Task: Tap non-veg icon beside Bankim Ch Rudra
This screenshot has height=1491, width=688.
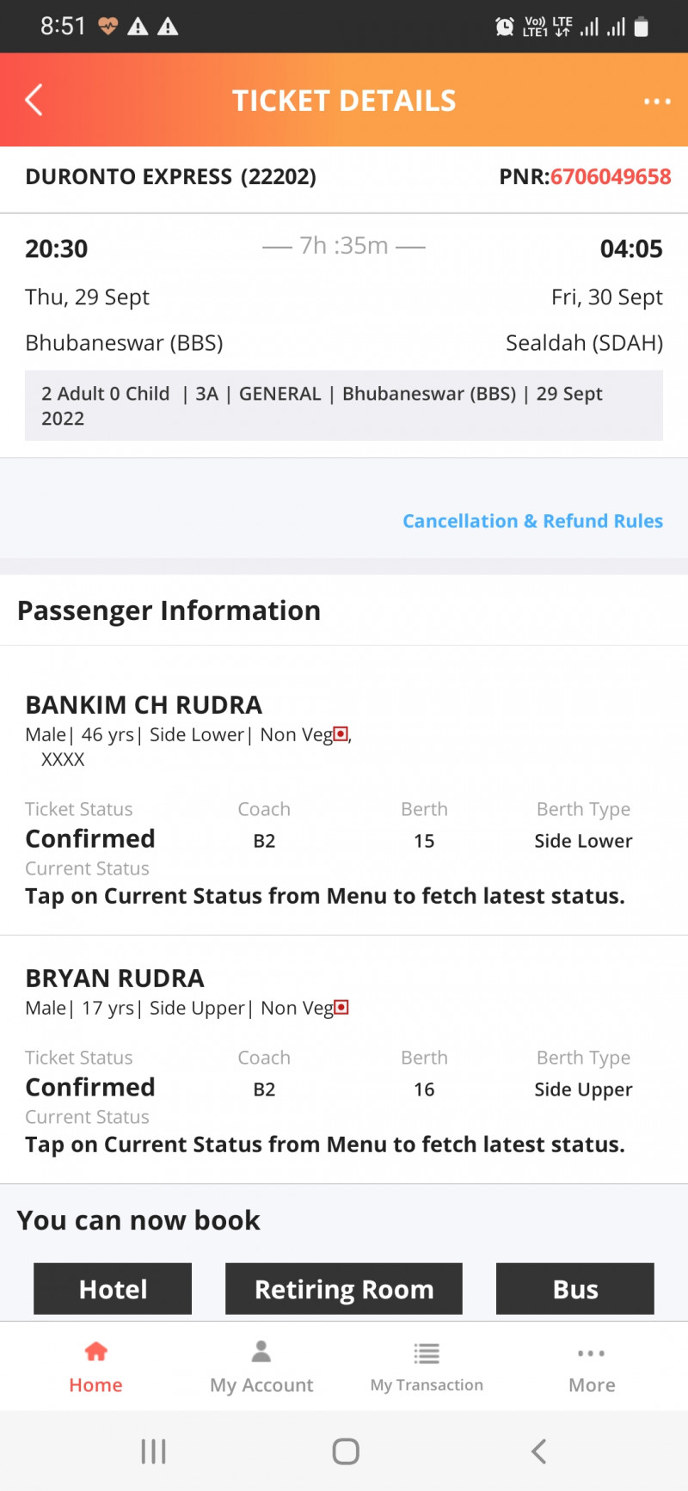Action: click(341, 734)
